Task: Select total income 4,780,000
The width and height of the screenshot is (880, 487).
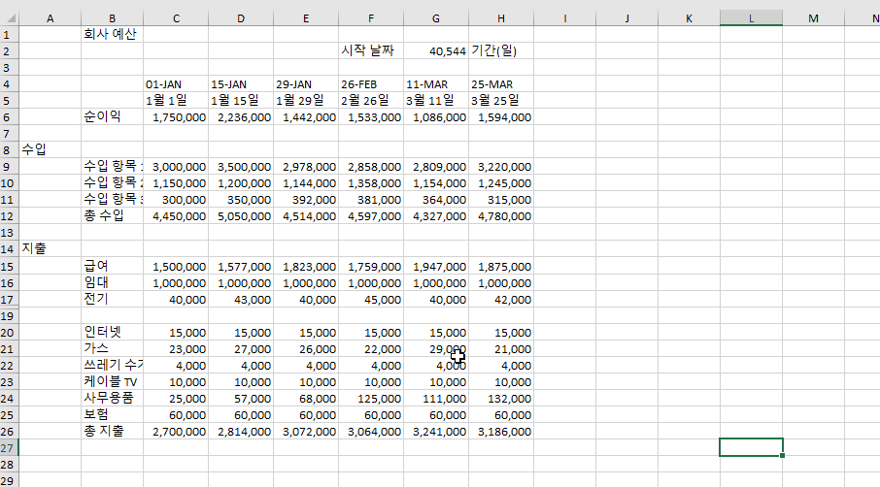Action: click(500, 215)
